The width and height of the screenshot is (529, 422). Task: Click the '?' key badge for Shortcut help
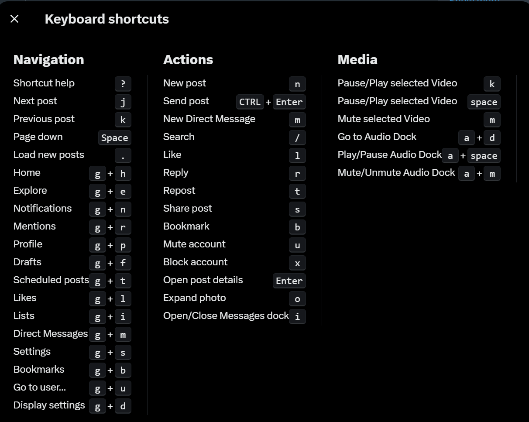pos(123,84)
